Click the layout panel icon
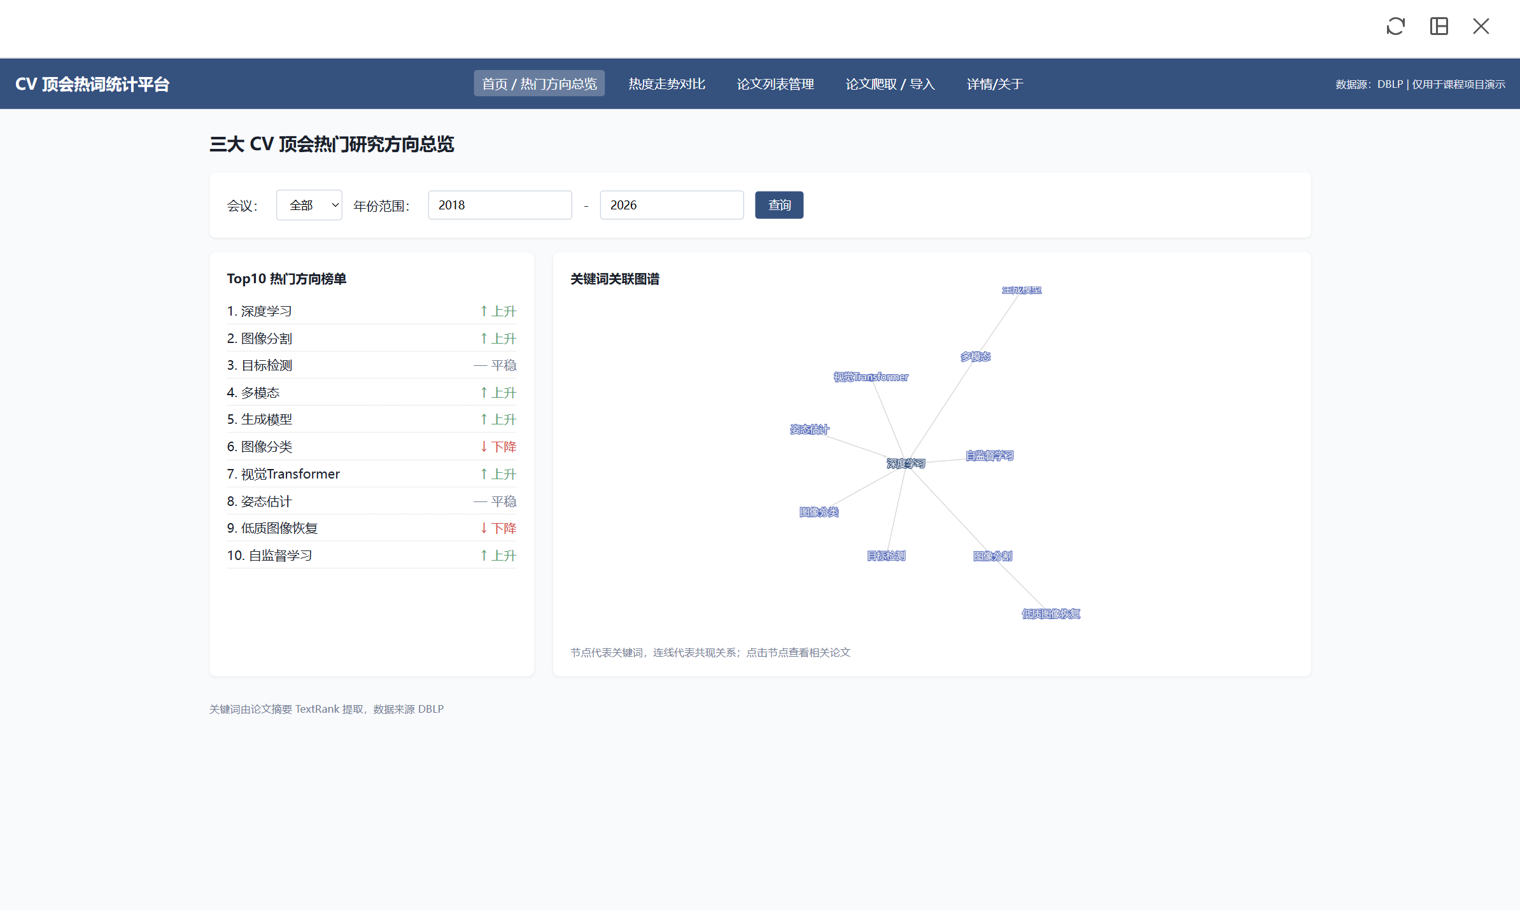Viewport: 1520px width, 910px height. [1439, 26]
